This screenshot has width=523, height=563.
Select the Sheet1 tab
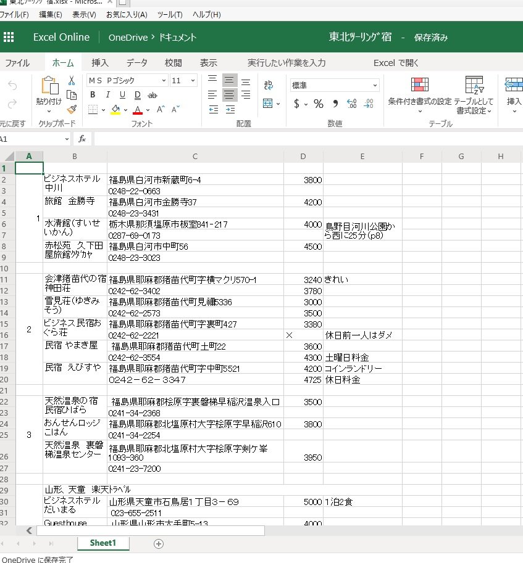pyautogui.click(x=103, y=543)
